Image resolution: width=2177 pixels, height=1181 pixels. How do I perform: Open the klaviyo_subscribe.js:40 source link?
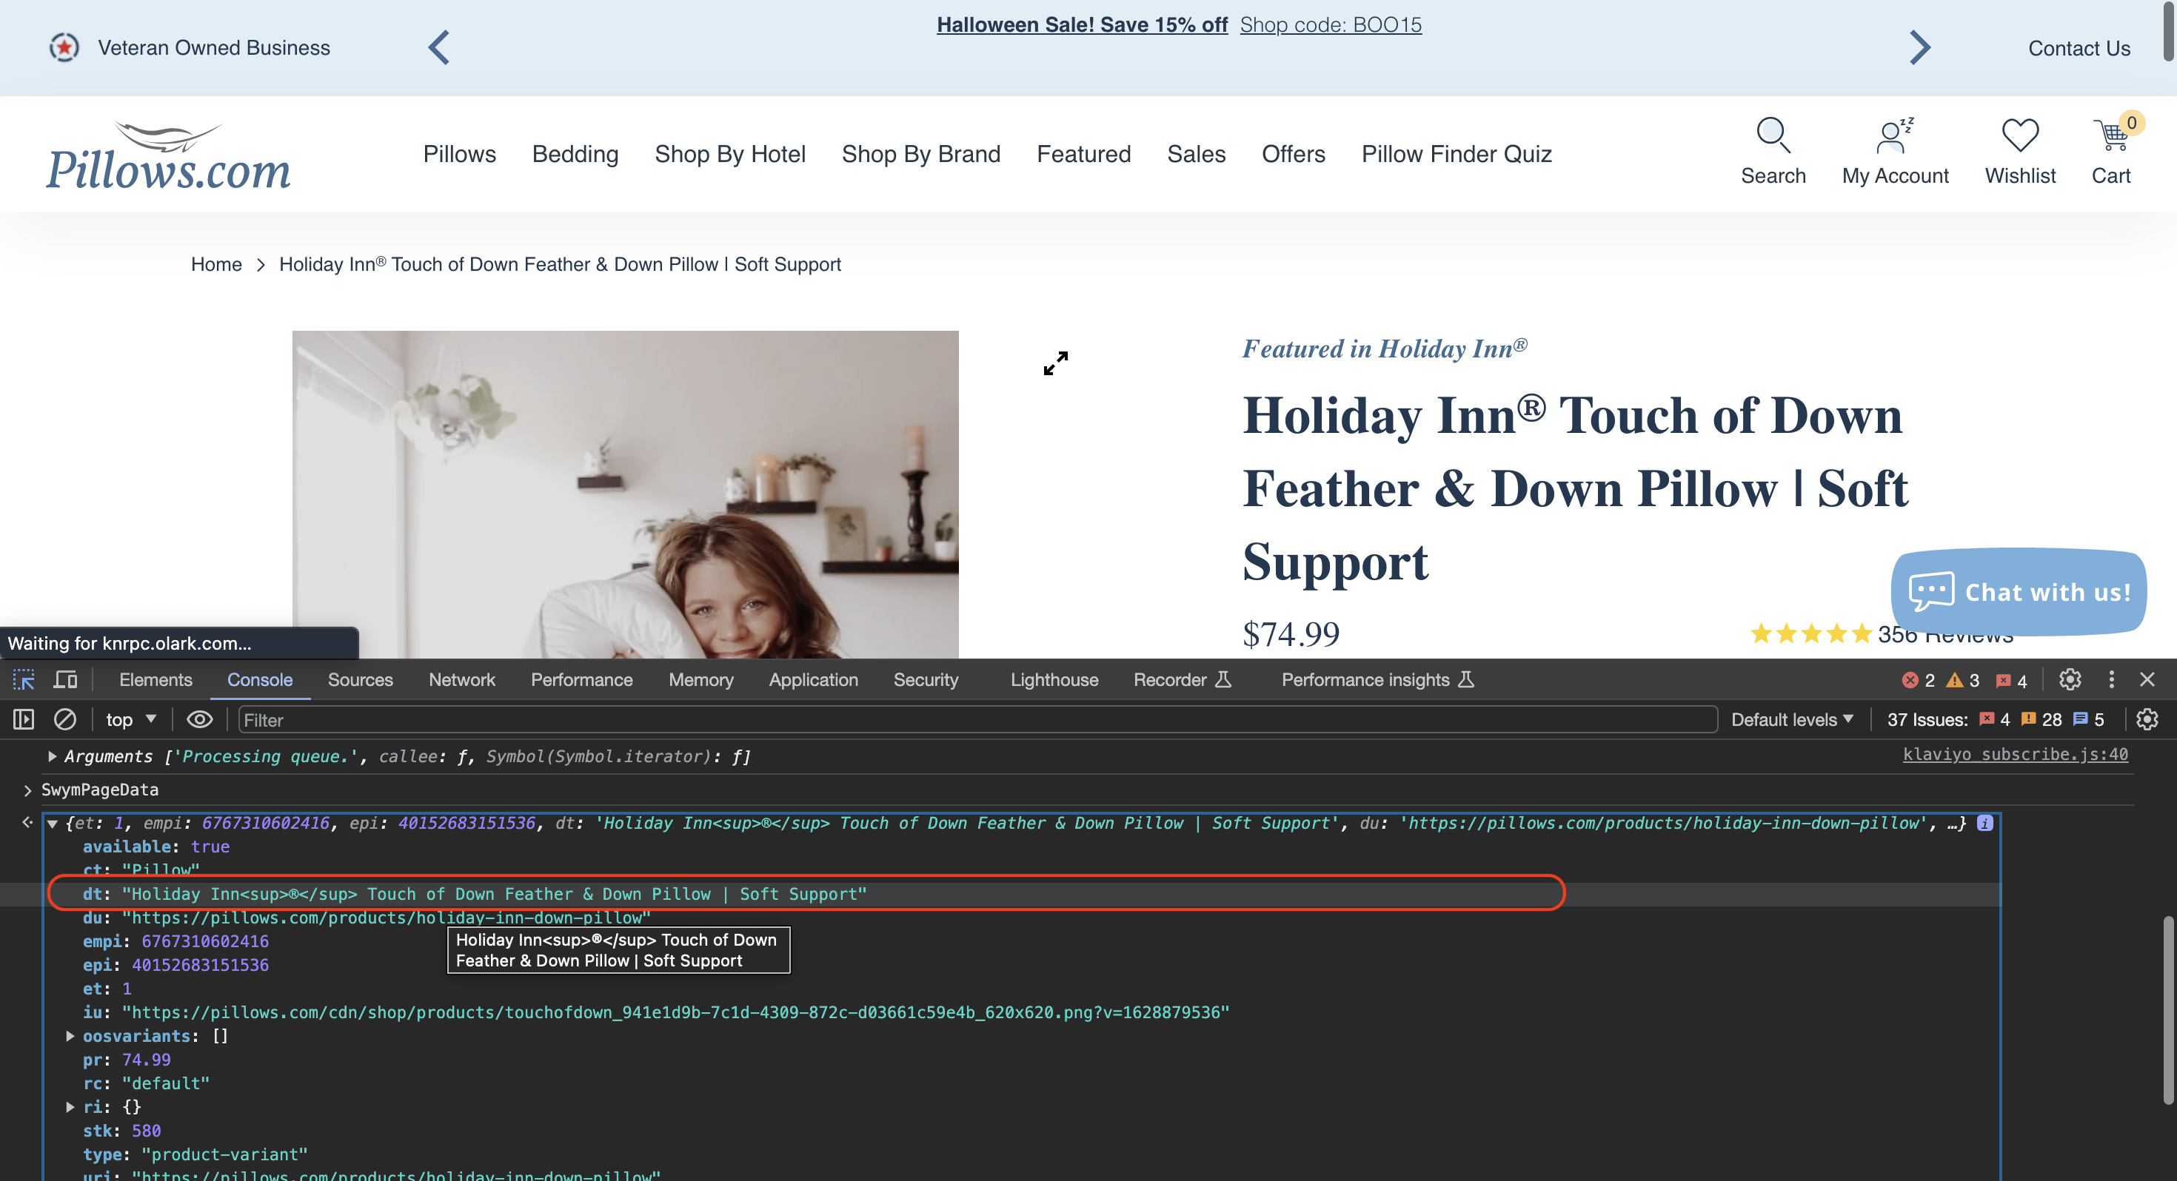pyautogui.click(x=2015, y=754)
